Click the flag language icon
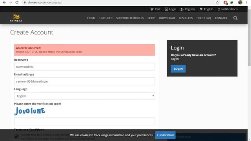 click(x=201, y=9)
